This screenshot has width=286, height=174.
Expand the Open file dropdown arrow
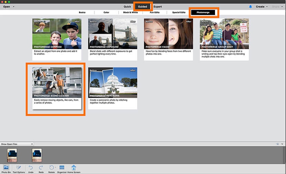[x=13, y=7]
